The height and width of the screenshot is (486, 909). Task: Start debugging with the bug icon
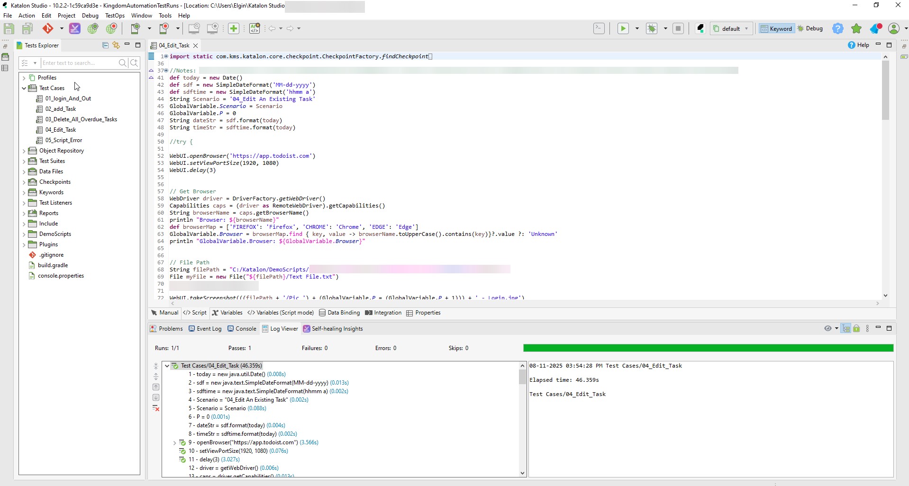coord(652,28)
